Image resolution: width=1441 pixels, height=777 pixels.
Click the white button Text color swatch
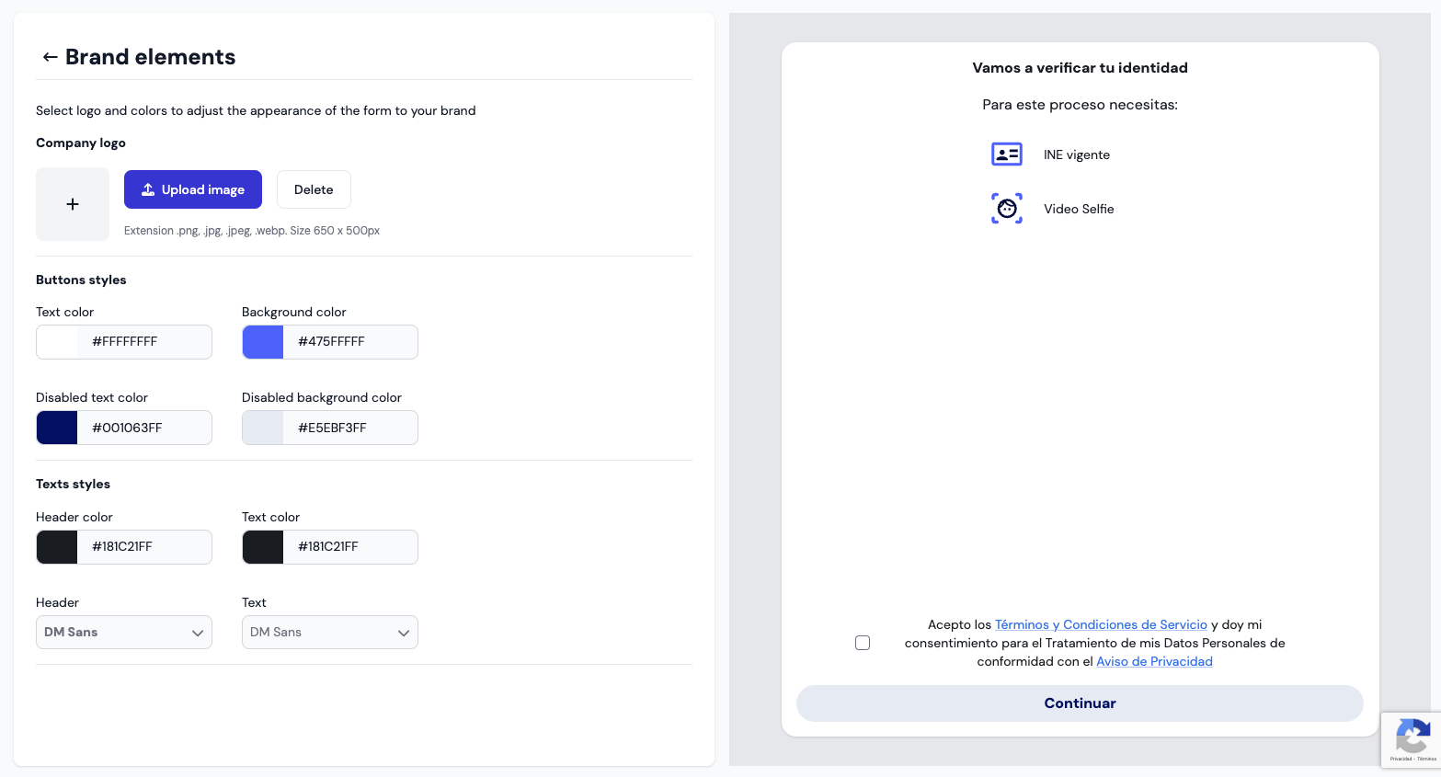[x=57, y=342]
